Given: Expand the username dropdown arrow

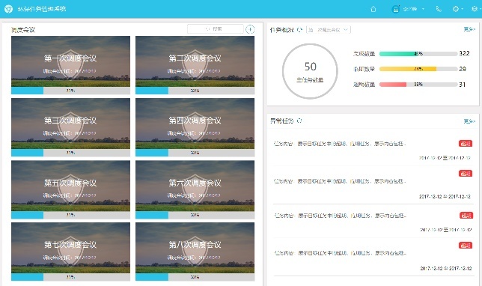Looking at the screenshot, I should pyautogui.click(x=424, y=9).
